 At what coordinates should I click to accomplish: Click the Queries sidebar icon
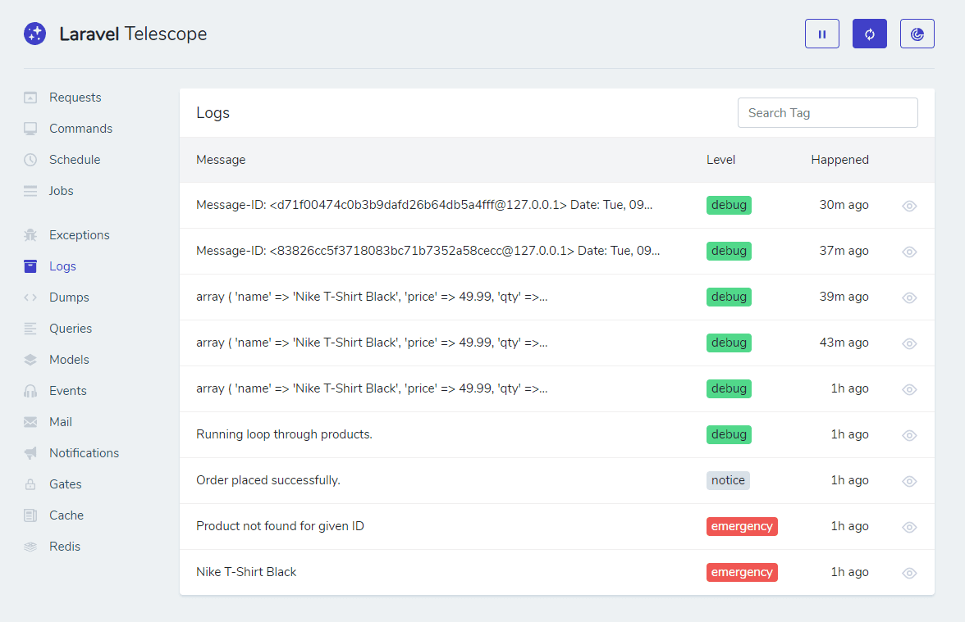click(x=30, y=328)
